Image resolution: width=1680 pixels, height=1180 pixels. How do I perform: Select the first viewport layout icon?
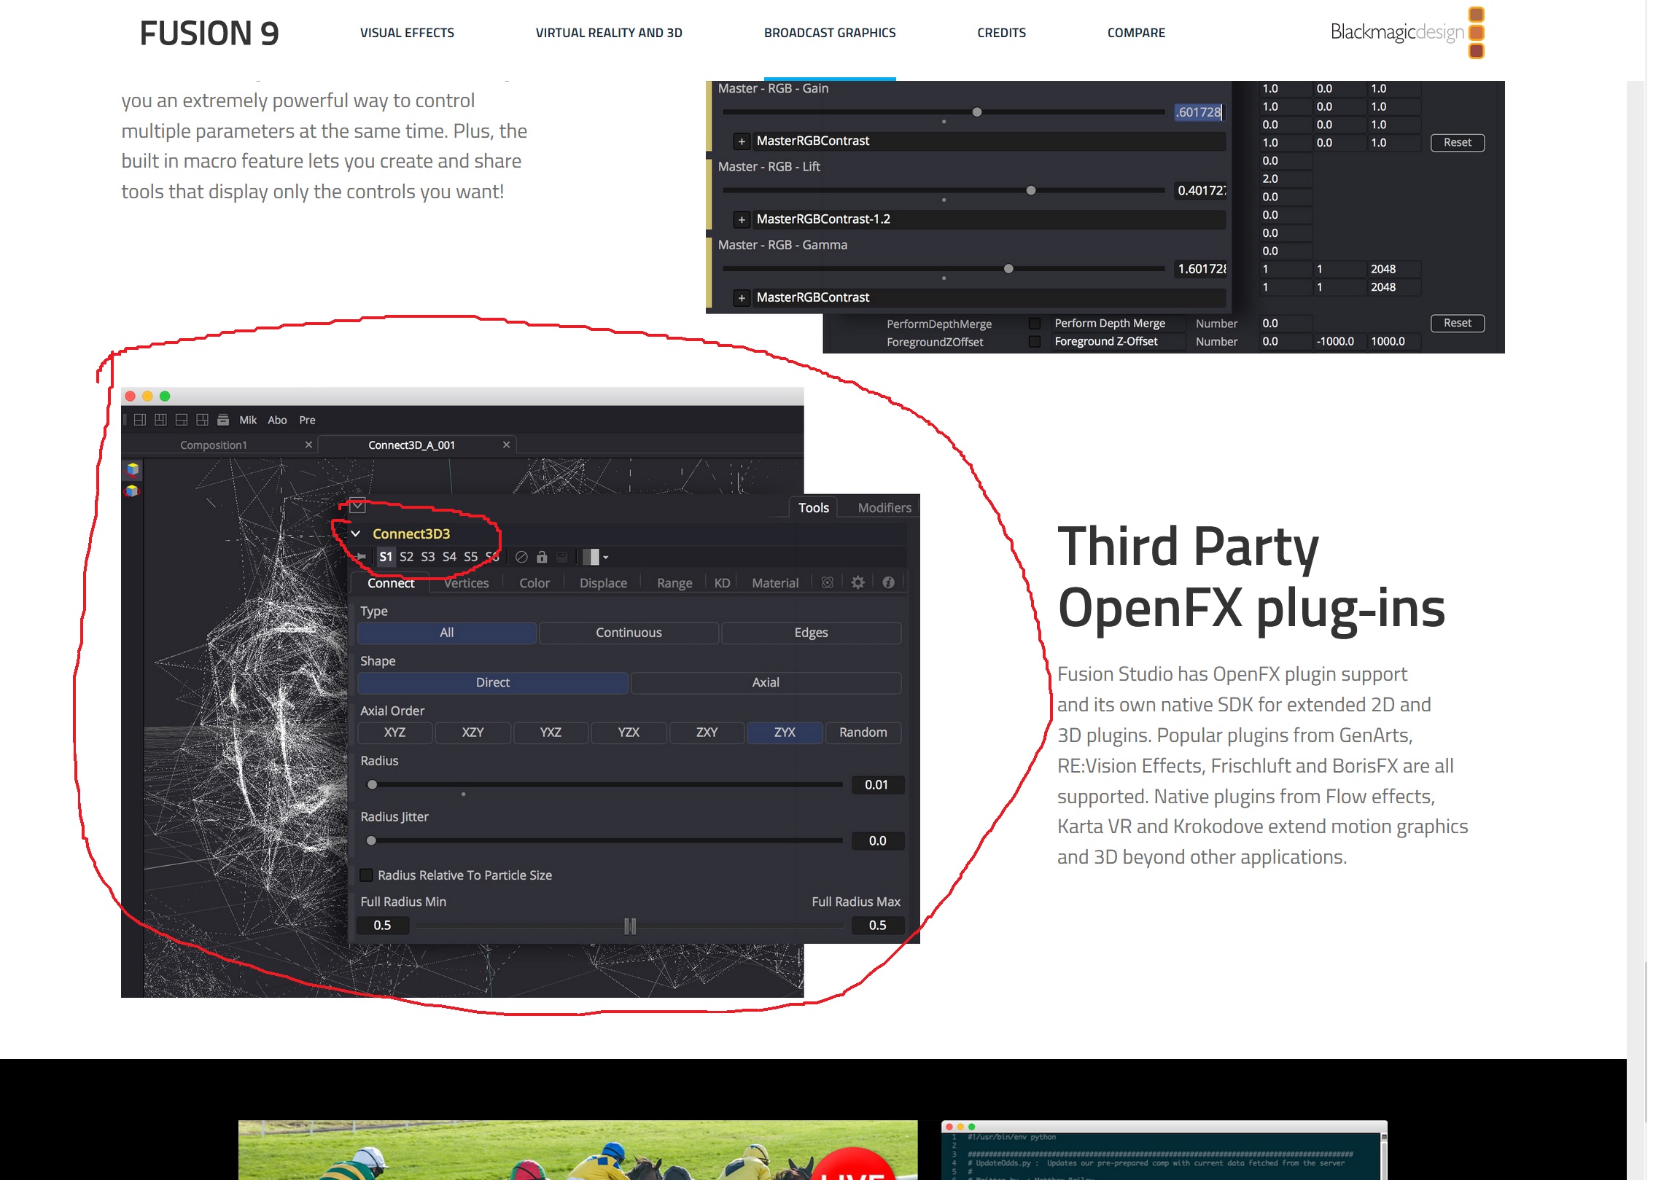point(140,420)
